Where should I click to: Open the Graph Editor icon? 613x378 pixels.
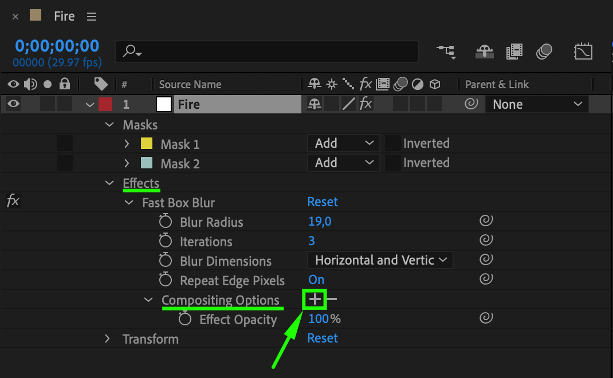[583, 52]
